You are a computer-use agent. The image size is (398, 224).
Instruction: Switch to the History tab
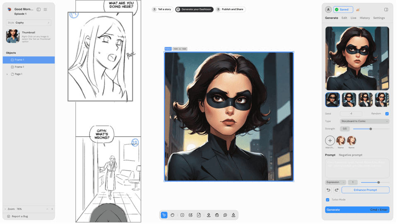[364, 18]
